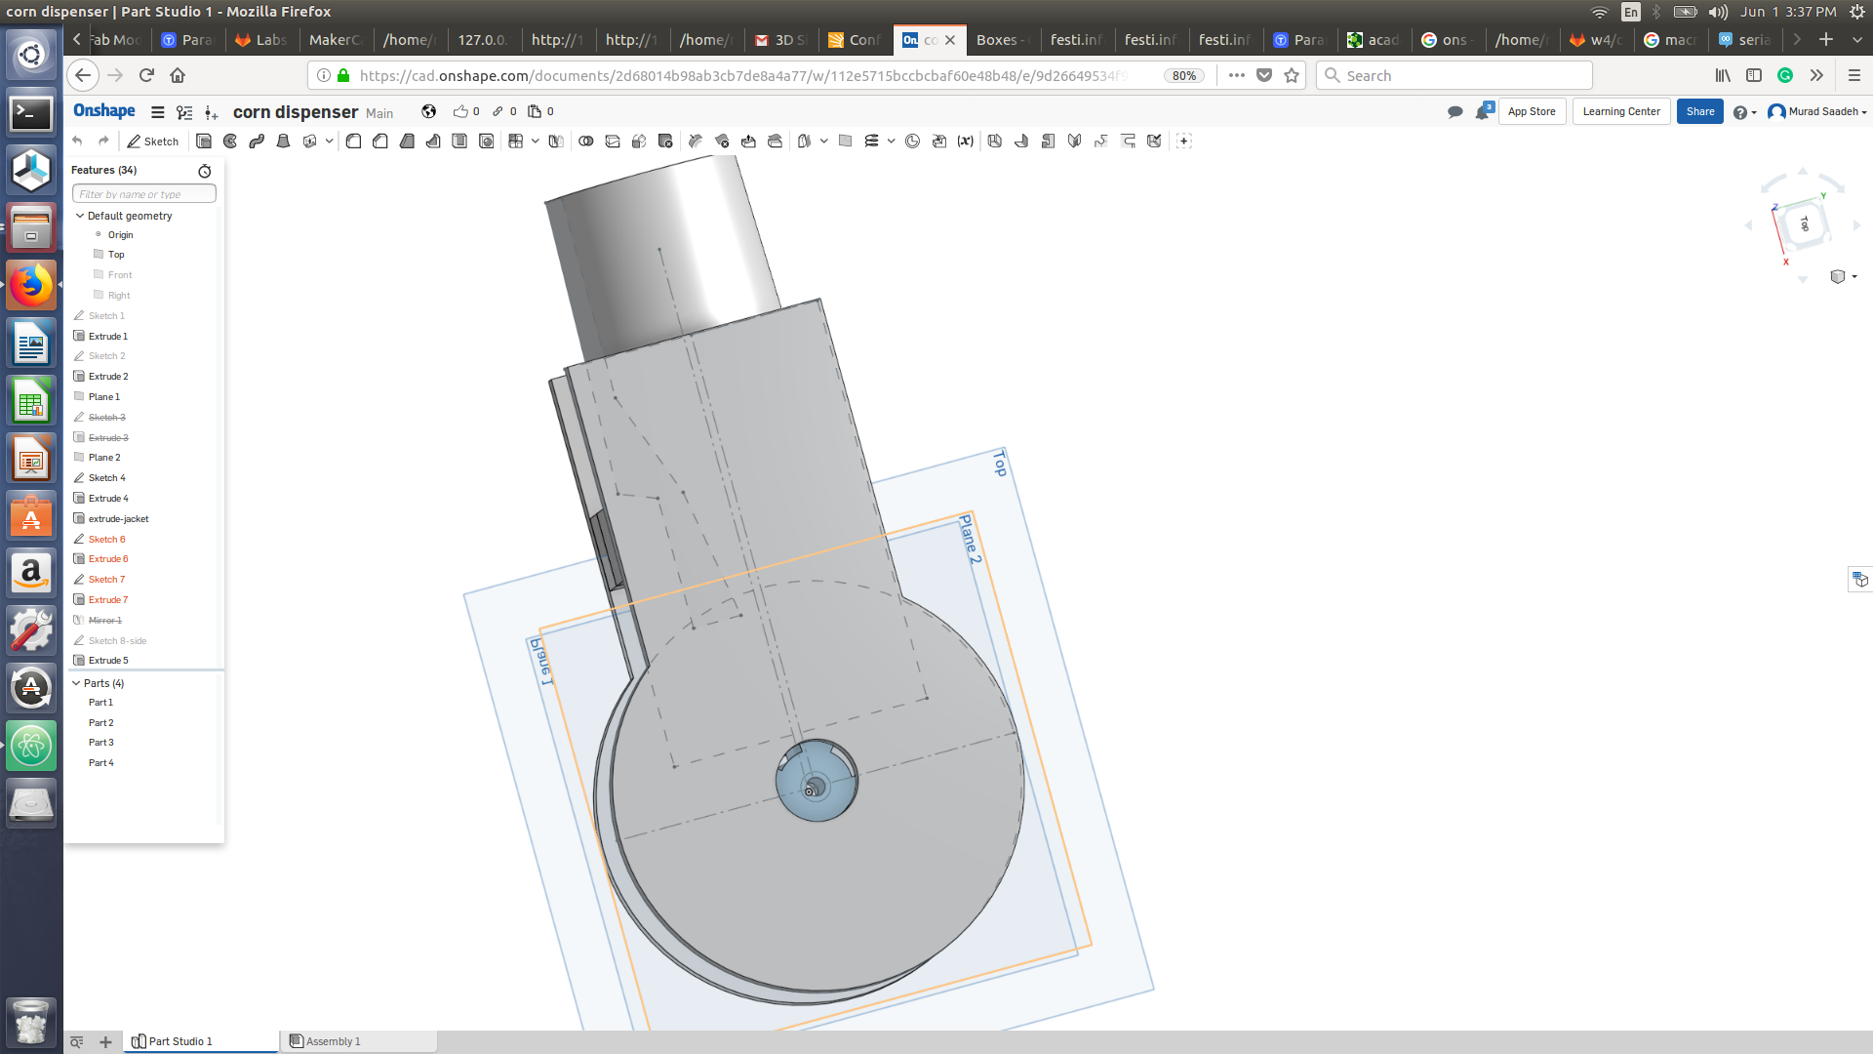
Task: Open Firefox list-all-tabs dropdown arrow
Action: [1857, 40]
